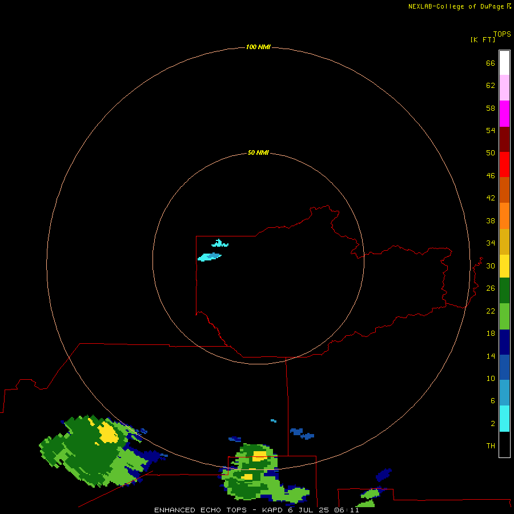Click the ENHANCED ECHO TOPS caption
The height and width of the screenshot is (514, 514).
[x=200, y=510]
